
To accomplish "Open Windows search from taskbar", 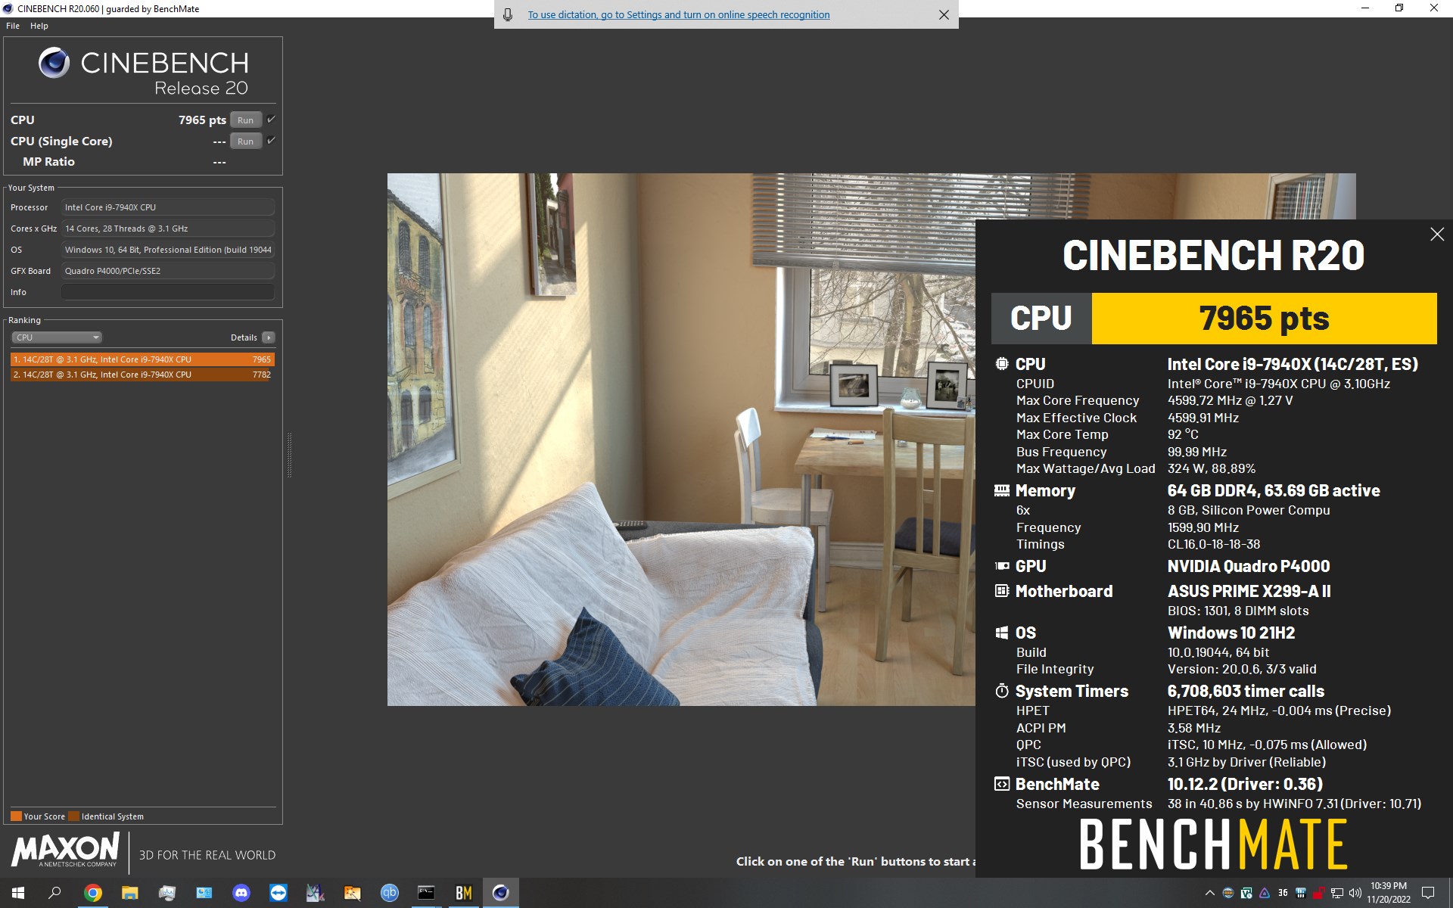I will (54, 893).
